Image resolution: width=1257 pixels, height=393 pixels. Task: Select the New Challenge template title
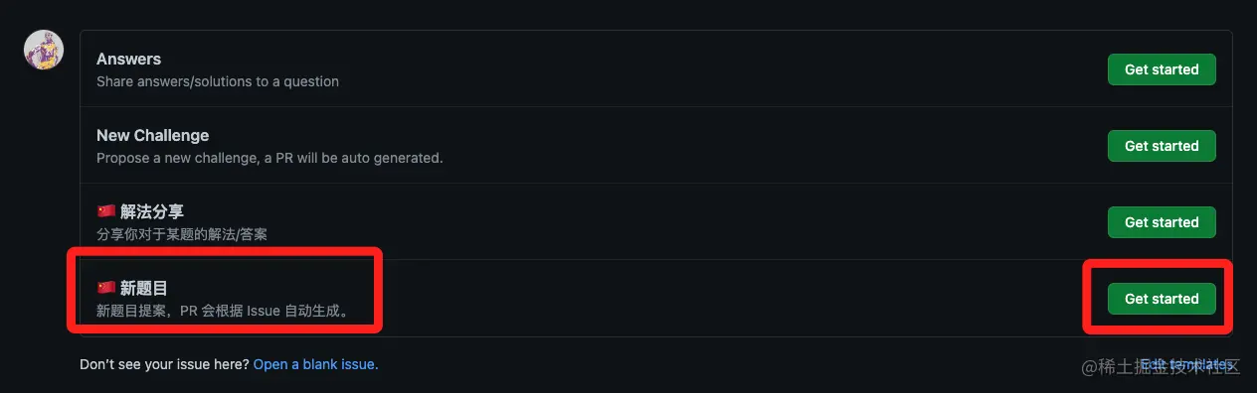[x=152, y=135]
